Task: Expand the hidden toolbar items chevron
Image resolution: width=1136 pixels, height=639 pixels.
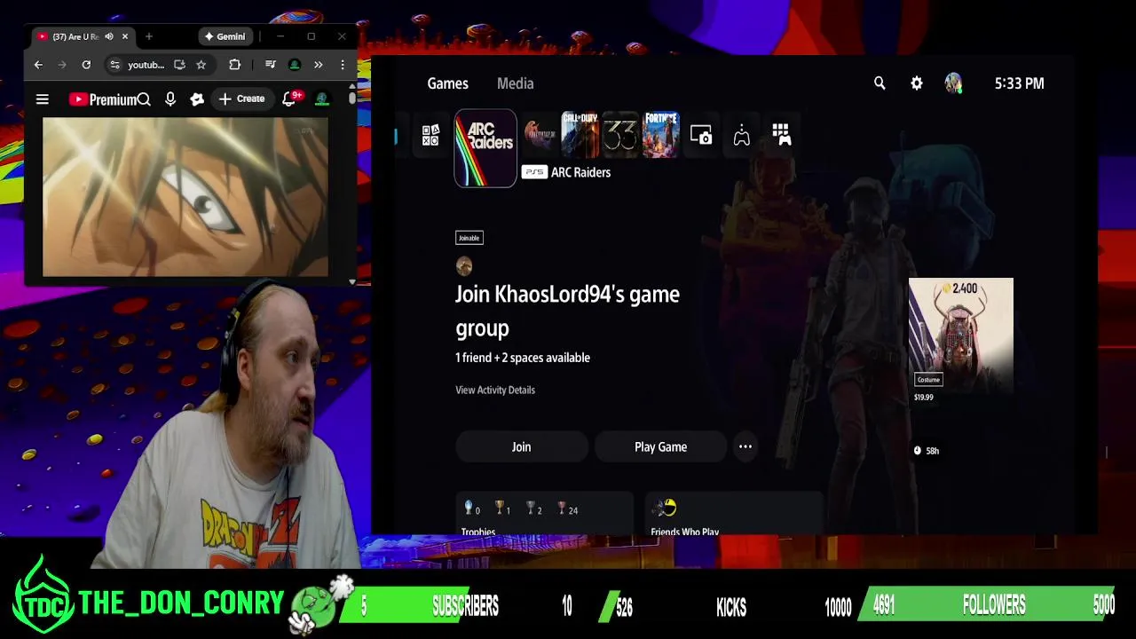Action: 318,65
